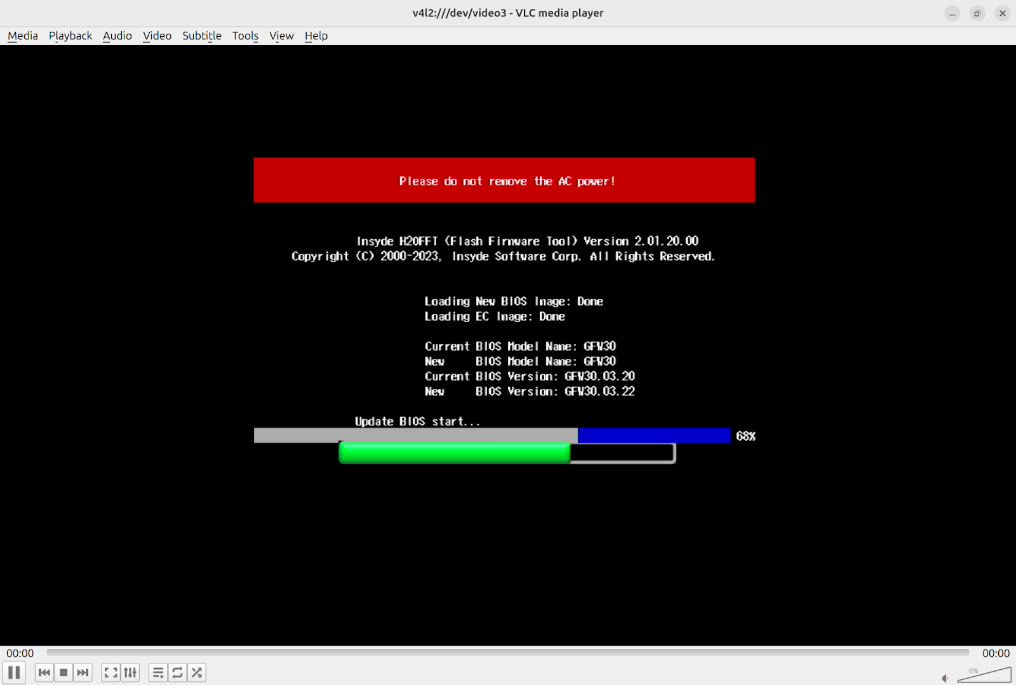Click 'Current BIOS Model Name: GFW30' line
This screenshot has height=685, width=1016.
[520, 346]
